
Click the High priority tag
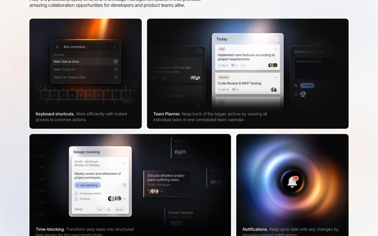[x=221, y=49]
